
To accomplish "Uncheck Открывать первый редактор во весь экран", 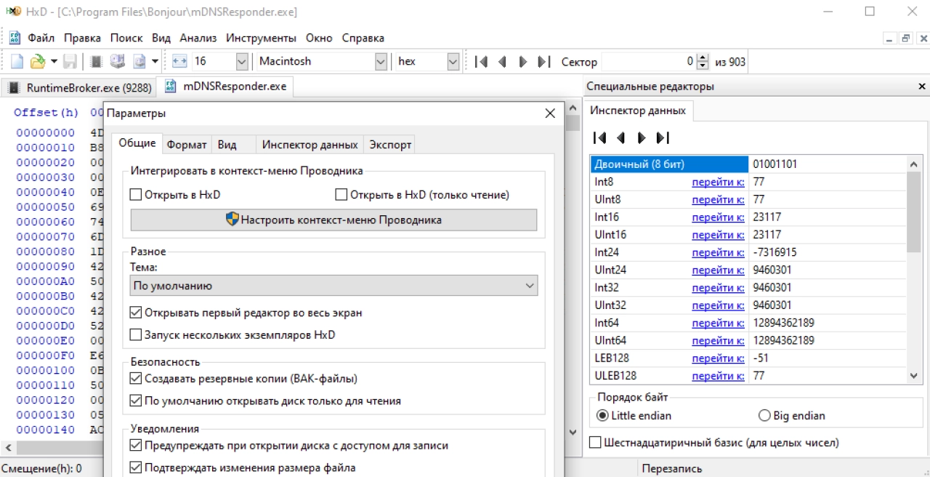I will (x=136, y=313).
